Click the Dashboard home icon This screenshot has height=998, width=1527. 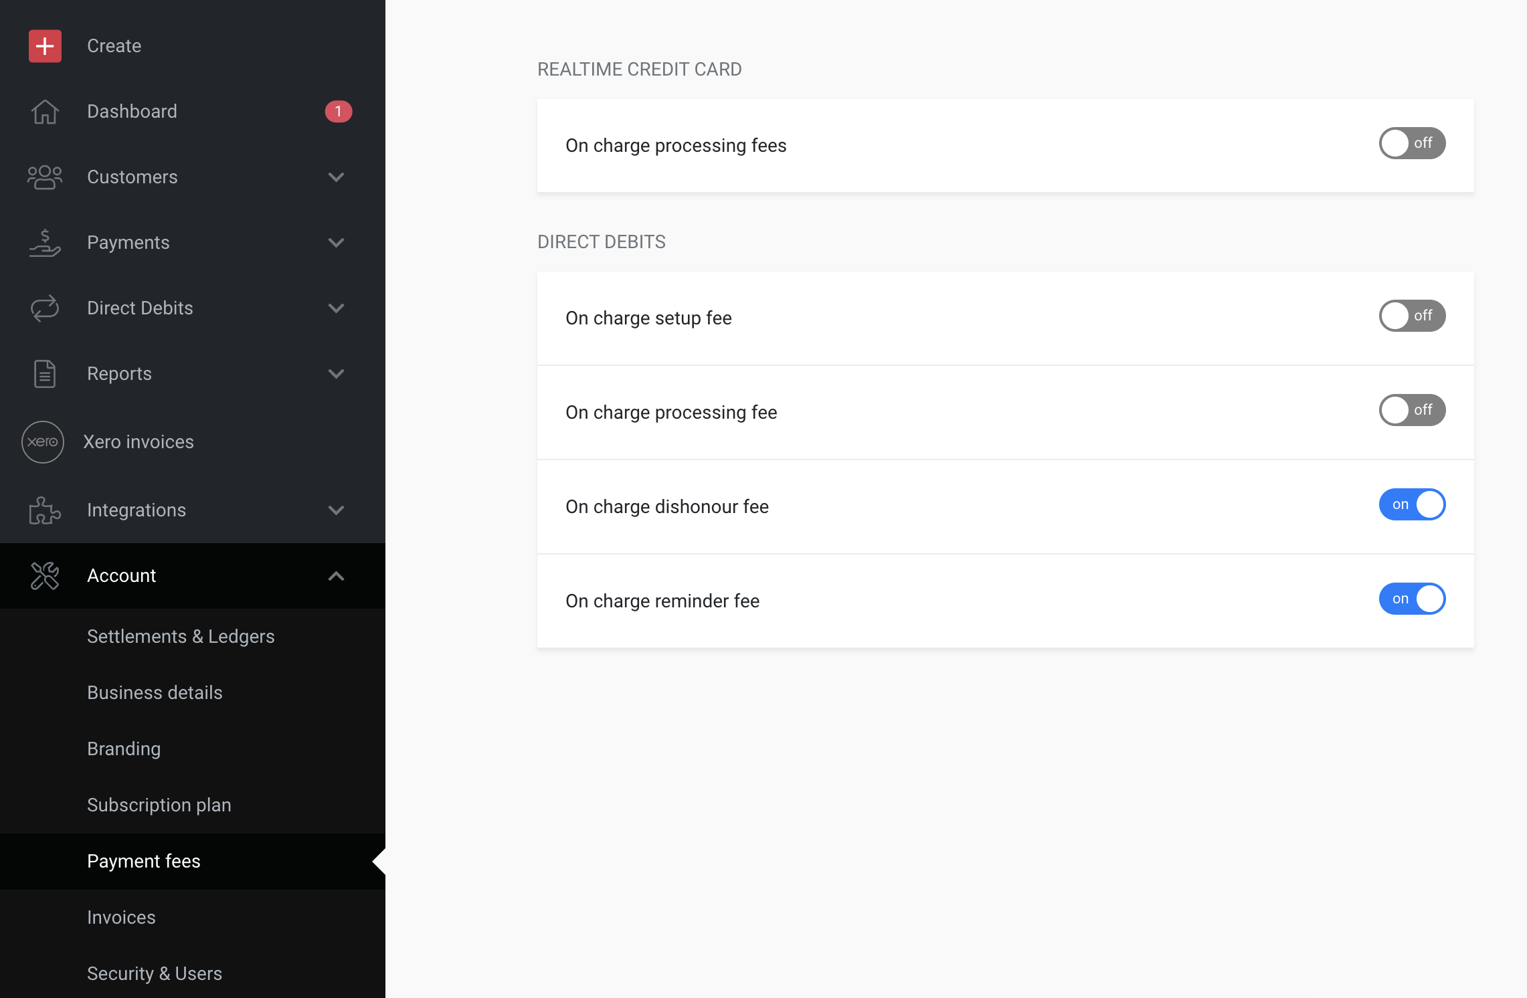point(45,112)
